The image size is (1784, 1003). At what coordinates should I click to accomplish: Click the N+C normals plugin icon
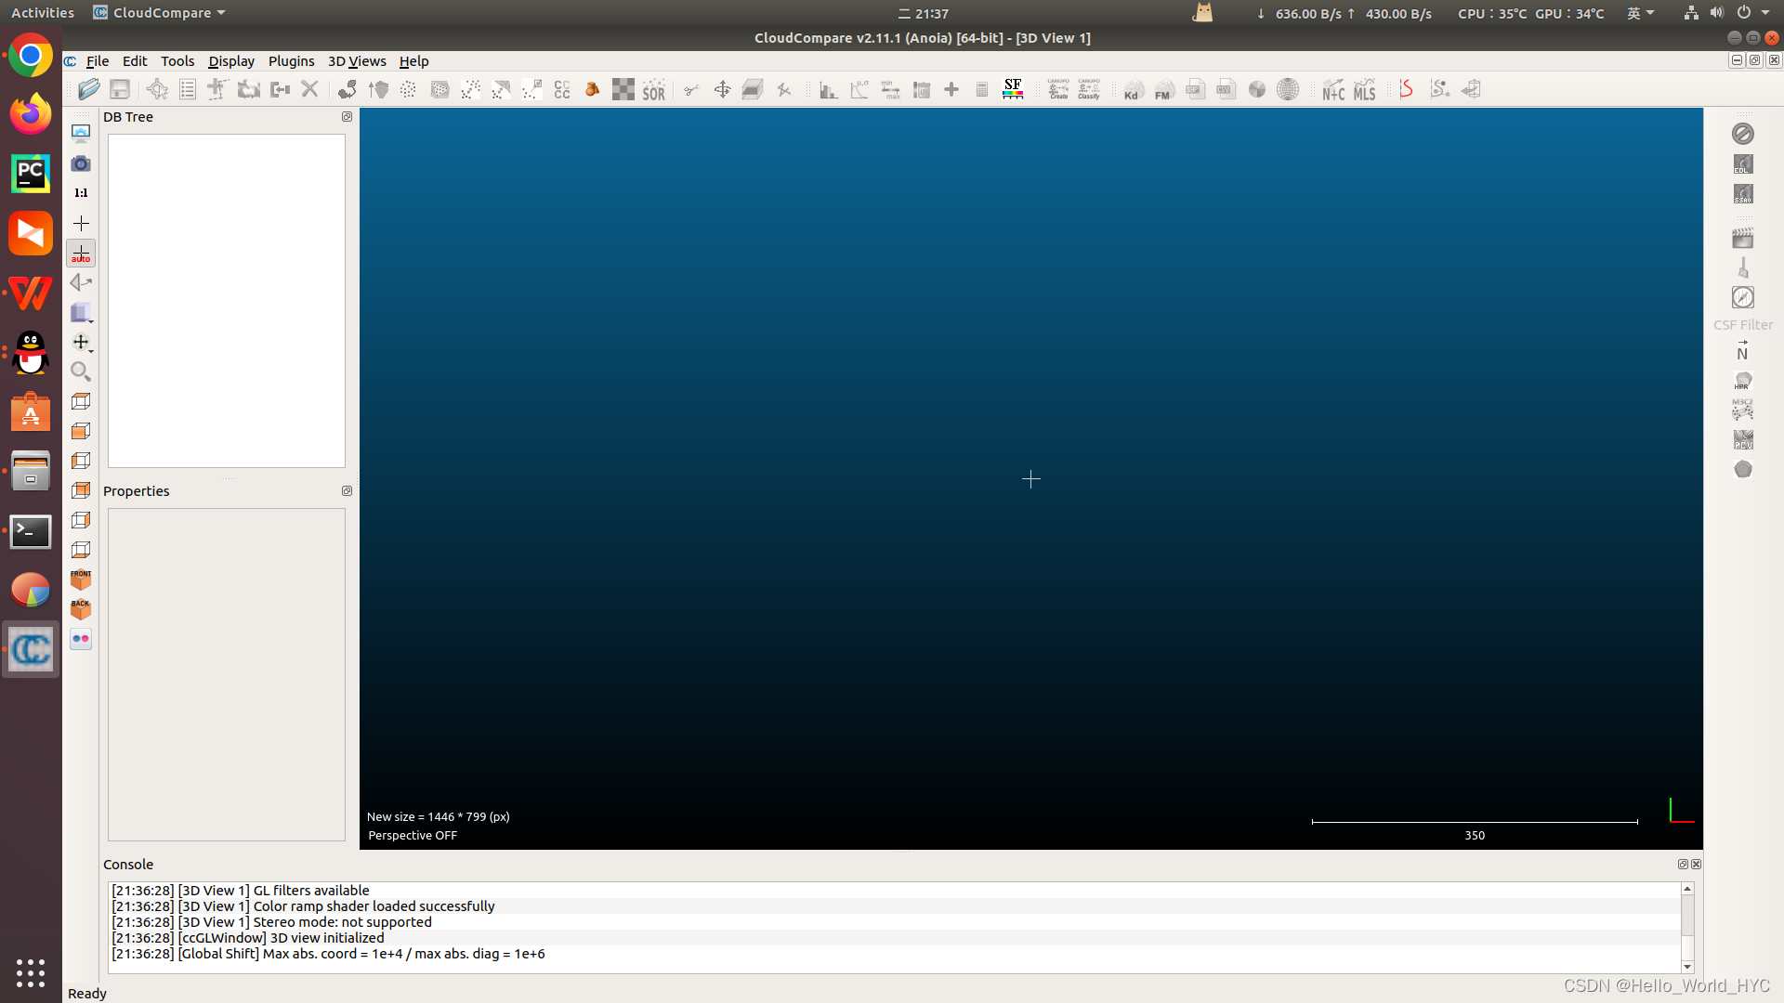(1333, 90)
